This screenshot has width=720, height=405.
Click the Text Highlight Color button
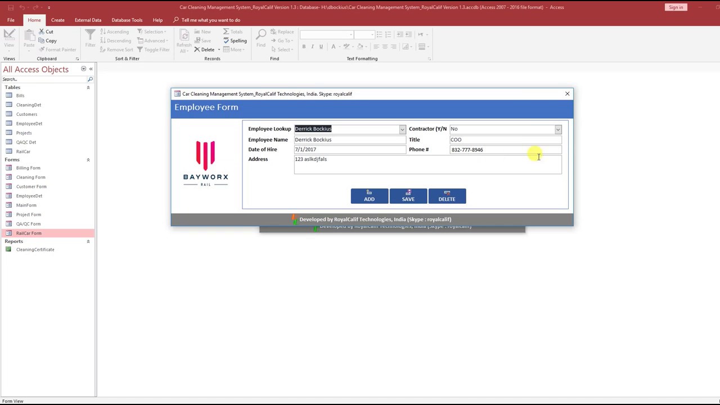click(347, 47)
